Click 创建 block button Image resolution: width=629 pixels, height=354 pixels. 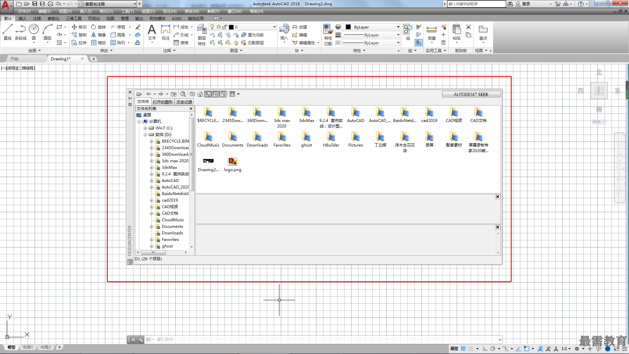pyautogui.click(x=300, y=27)
